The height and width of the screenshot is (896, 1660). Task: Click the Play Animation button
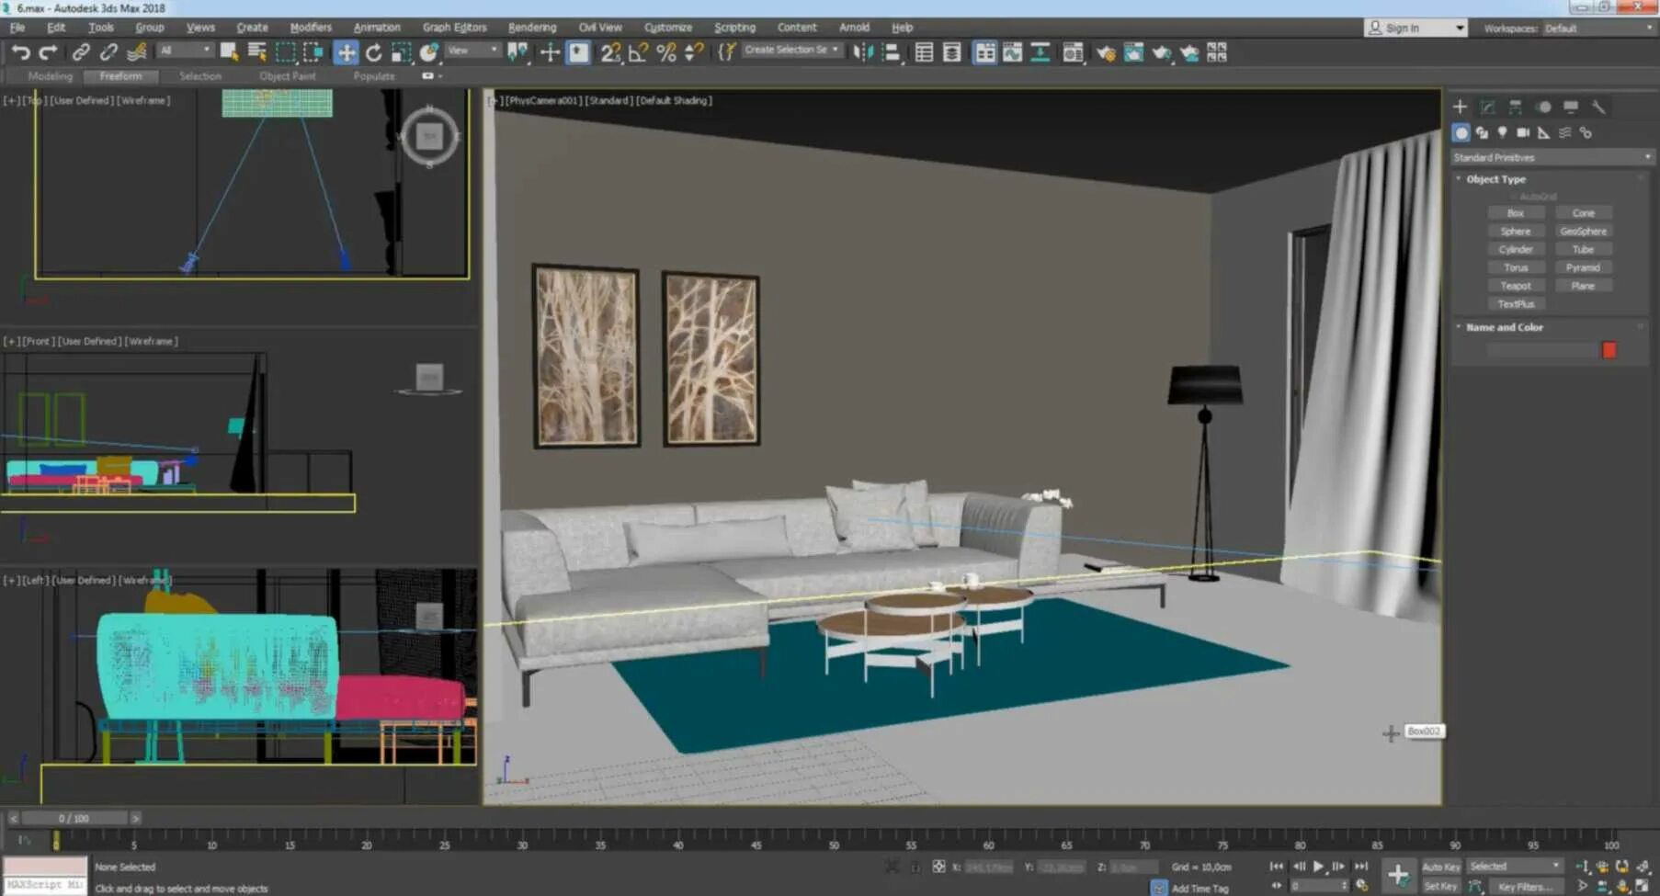[x=1319, y=867]
